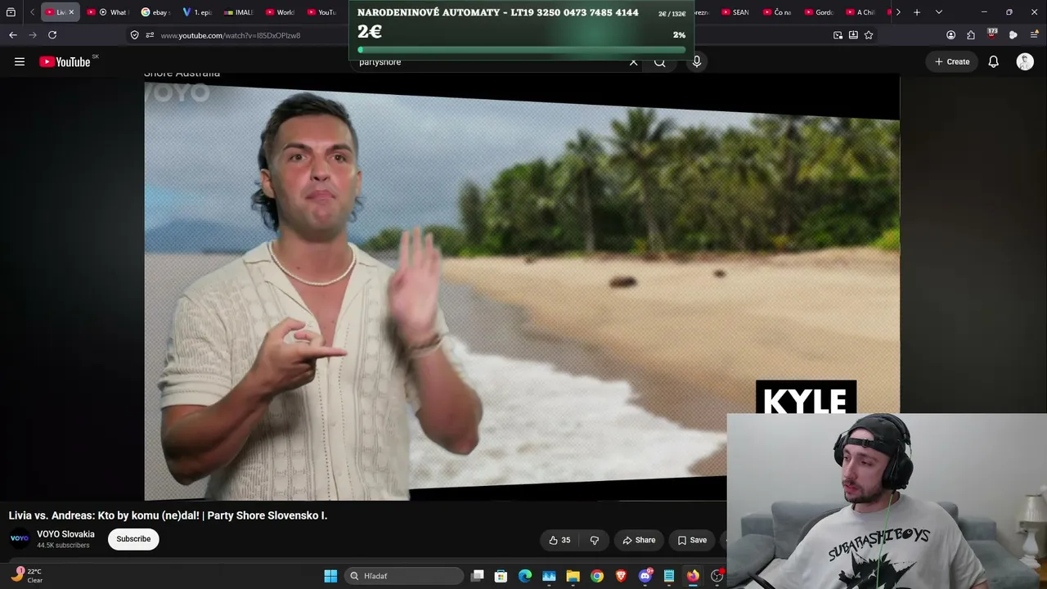
Task: Open the Windows Start menu
Action: coord(330,576)
